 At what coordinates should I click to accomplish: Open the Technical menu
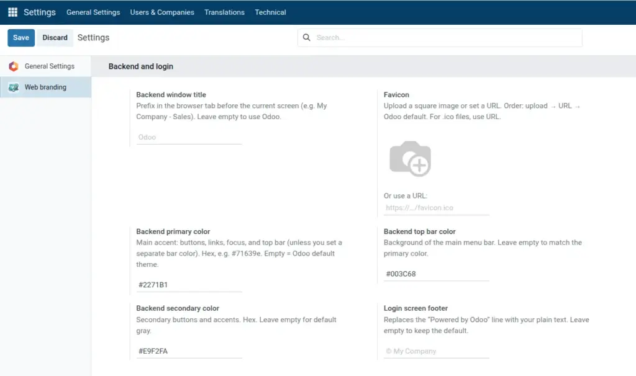[x=271, y=12]
